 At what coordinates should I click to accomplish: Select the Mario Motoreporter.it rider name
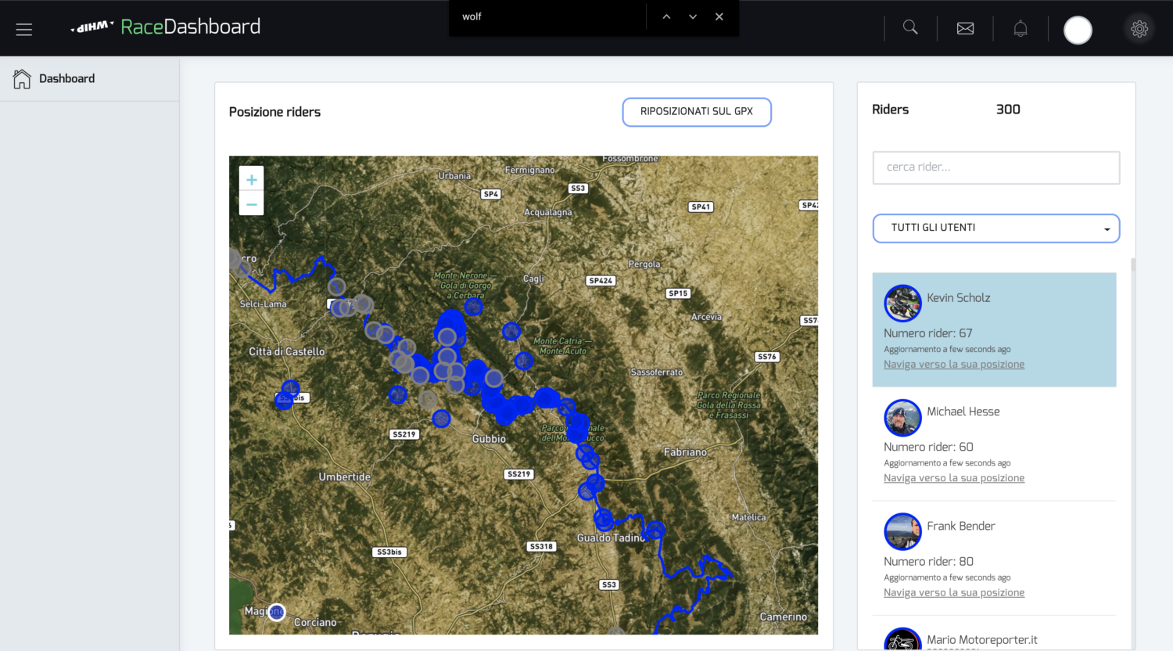tap(982, 640)
